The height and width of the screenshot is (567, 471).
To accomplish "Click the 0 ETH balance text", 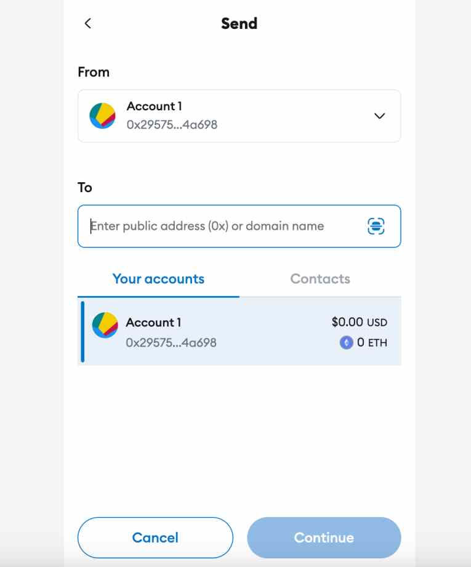I will 372,342.
